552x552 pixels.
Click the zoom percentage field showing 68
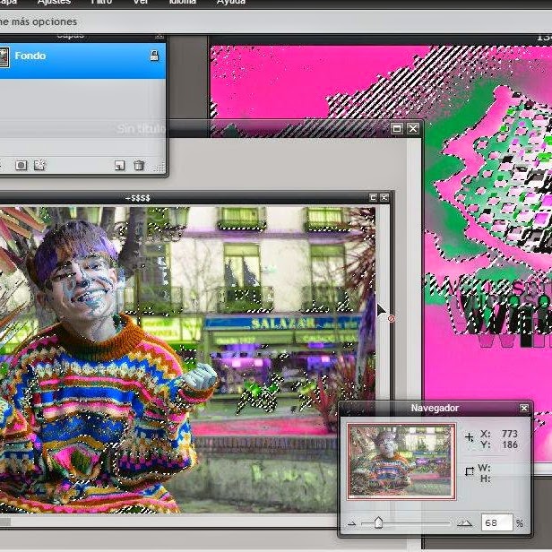pos(496,522)
